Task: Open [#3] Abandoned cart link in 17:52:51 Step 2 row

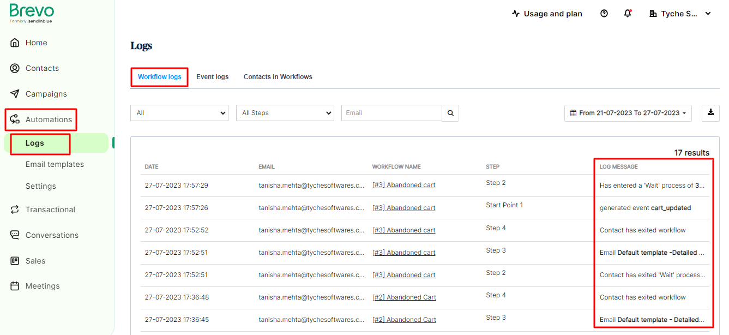Action: point(403,275)
